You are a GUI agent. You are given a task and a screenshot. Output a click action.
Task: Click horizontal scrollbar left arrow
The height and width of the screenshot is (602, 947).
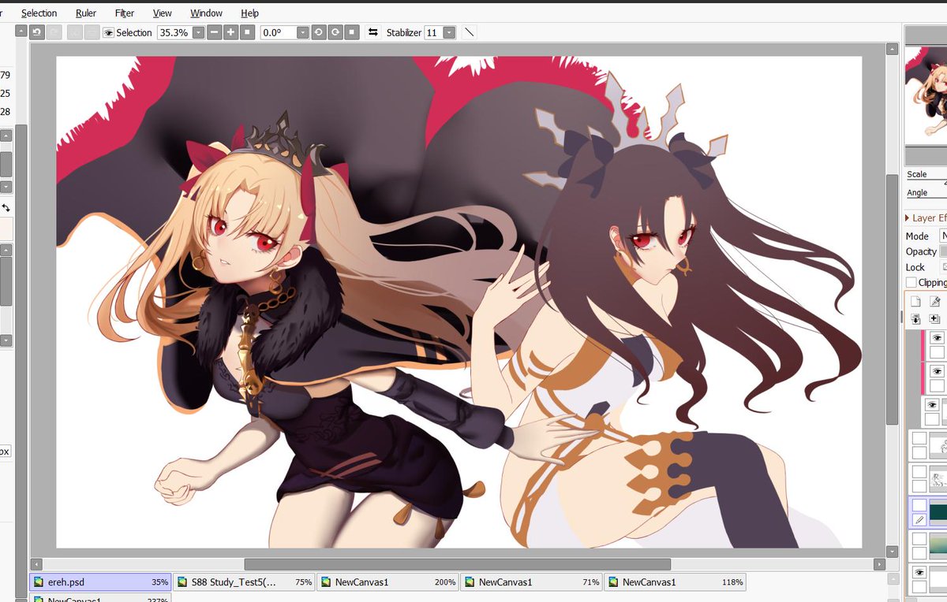[36, 564]
